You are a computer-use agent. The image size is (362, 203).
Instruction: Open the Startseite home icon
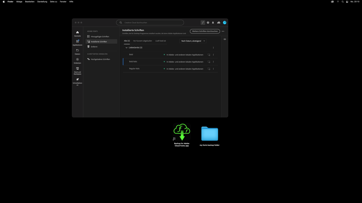click(x=77, y=32)
